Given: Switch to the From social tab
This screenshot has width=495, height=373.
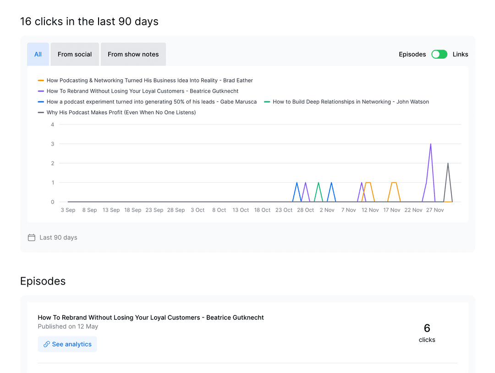Looking at the screenshot, I should [x=75, y=54].
